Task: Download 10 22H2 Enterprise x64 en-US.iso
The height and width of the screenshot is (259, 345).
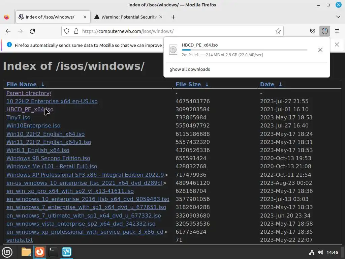Action: tap(52, 101)
